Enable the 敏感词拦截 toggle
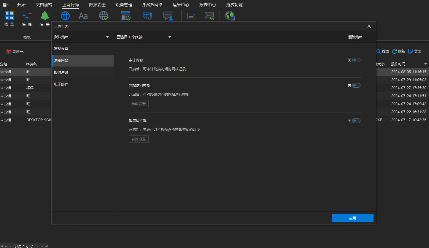Screen dimensions: 429x248 click(x=356, y=121)
